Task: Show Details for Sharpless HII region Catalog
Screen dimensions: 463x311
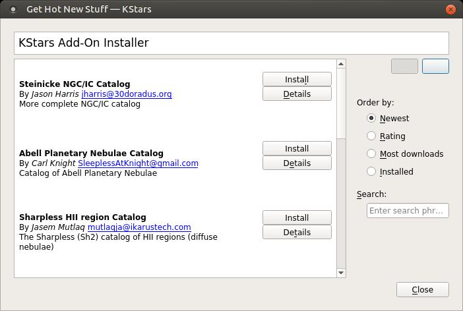Action: point(297,233)
